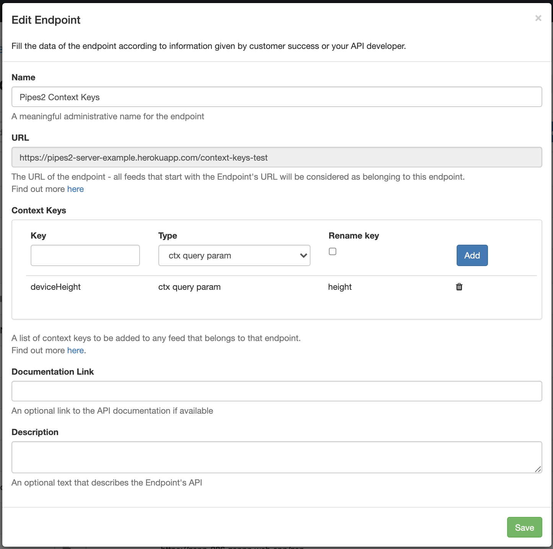Focus the Name input field
This screenshot has width=553, height=549.
[277, 97]
